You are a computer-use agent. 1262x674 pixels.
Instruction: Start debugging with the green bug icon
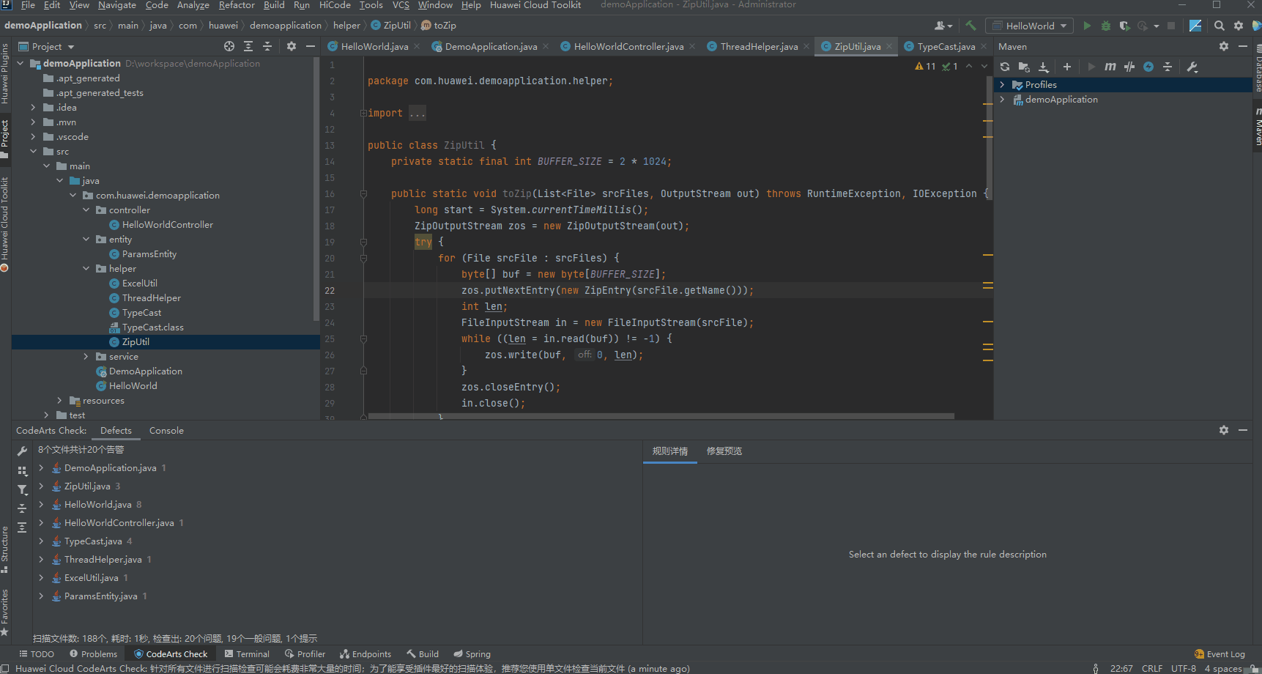click(x=1106, y=26)
